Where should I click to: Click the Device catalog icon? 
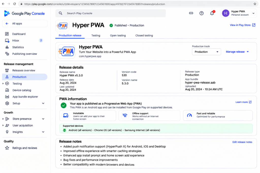tap(7, 90)
